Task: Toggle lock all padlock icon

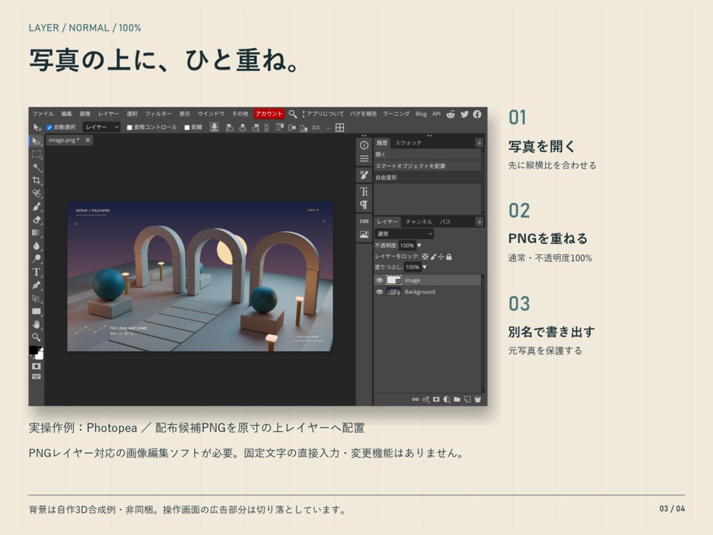Action: coord(449,256)
